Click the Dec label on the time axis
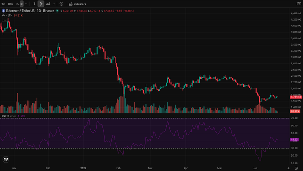The width and height of the screenshot is (303, 171). [48, 168]
